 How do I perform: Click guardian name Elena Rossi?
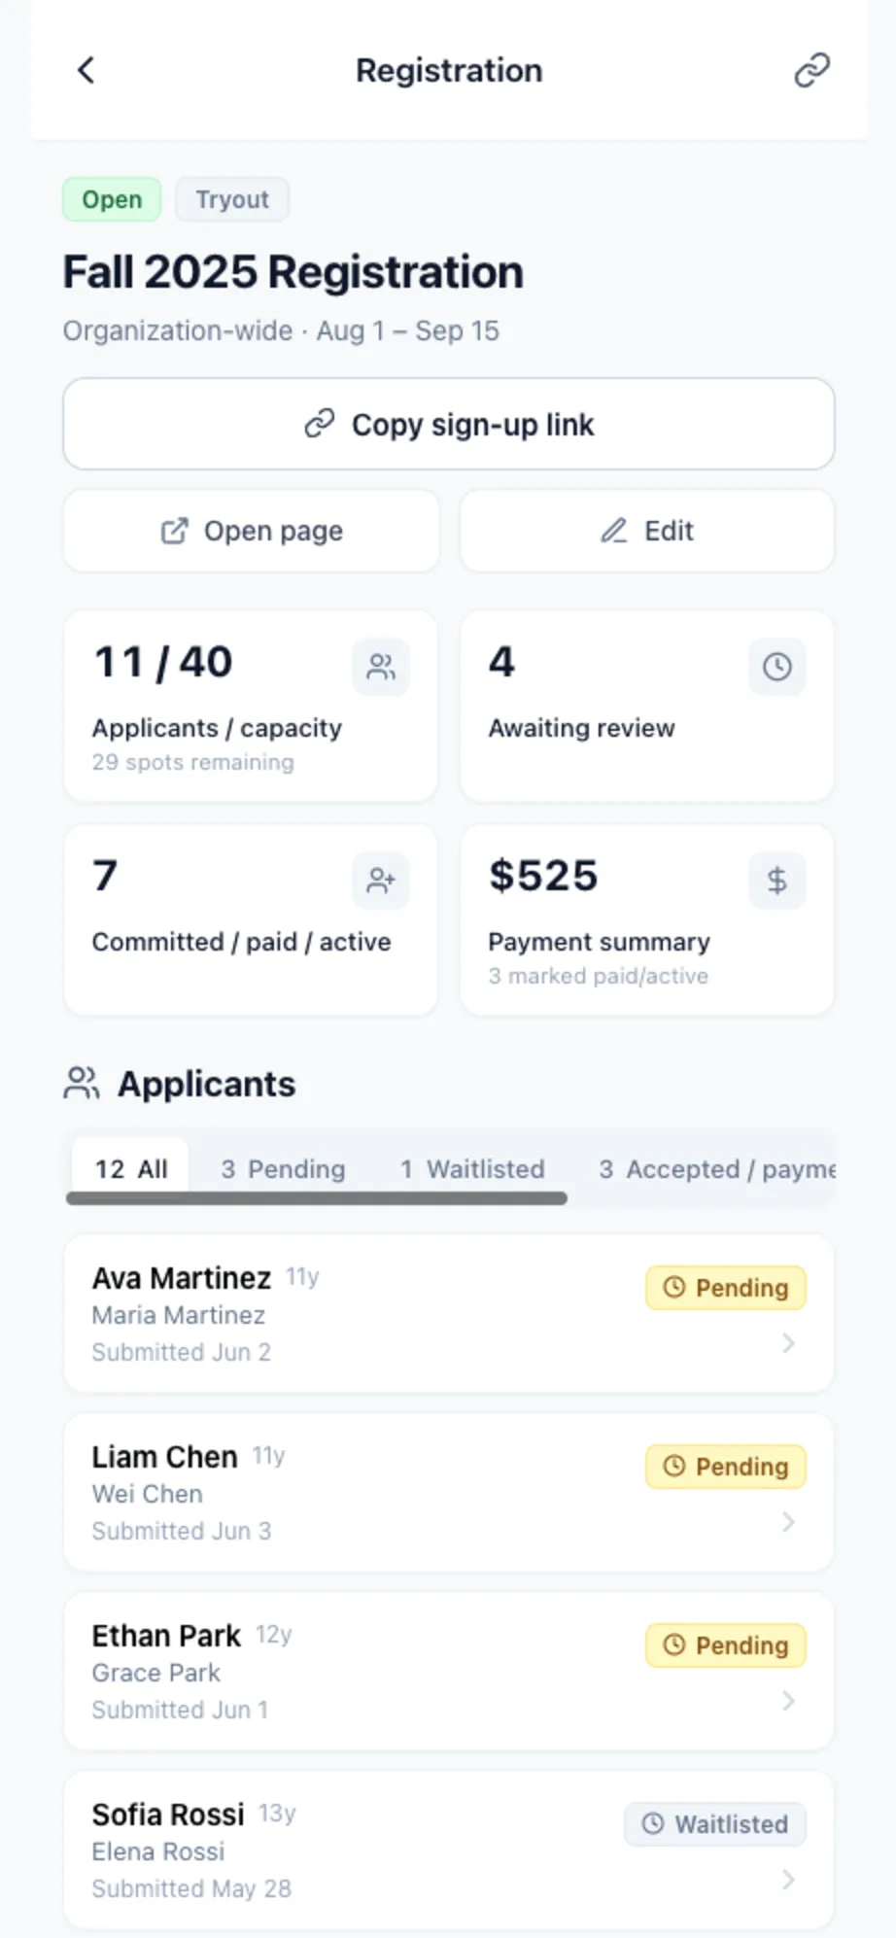[158, 1851]
